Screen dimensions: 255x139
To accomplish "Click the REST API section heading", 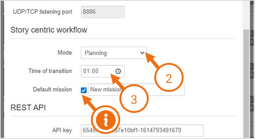I will 28,108.
